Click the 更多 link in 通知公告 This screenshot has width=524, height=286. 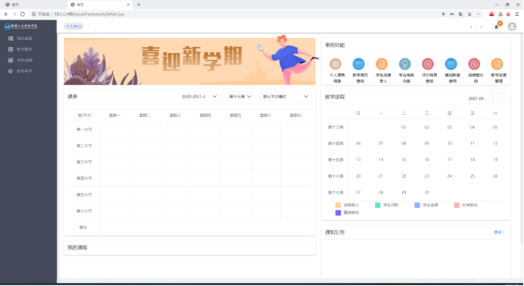coord(499,232)
